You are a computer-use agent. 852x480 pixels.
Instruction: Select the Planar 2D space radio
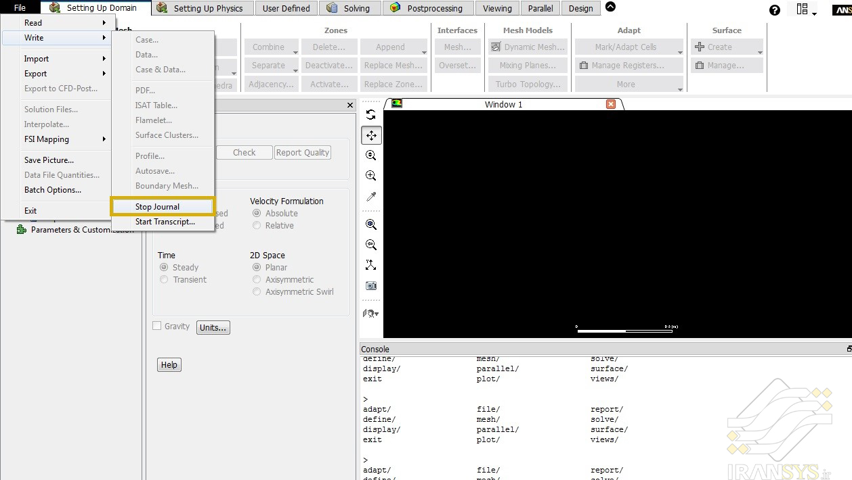(x=257, y=267)
